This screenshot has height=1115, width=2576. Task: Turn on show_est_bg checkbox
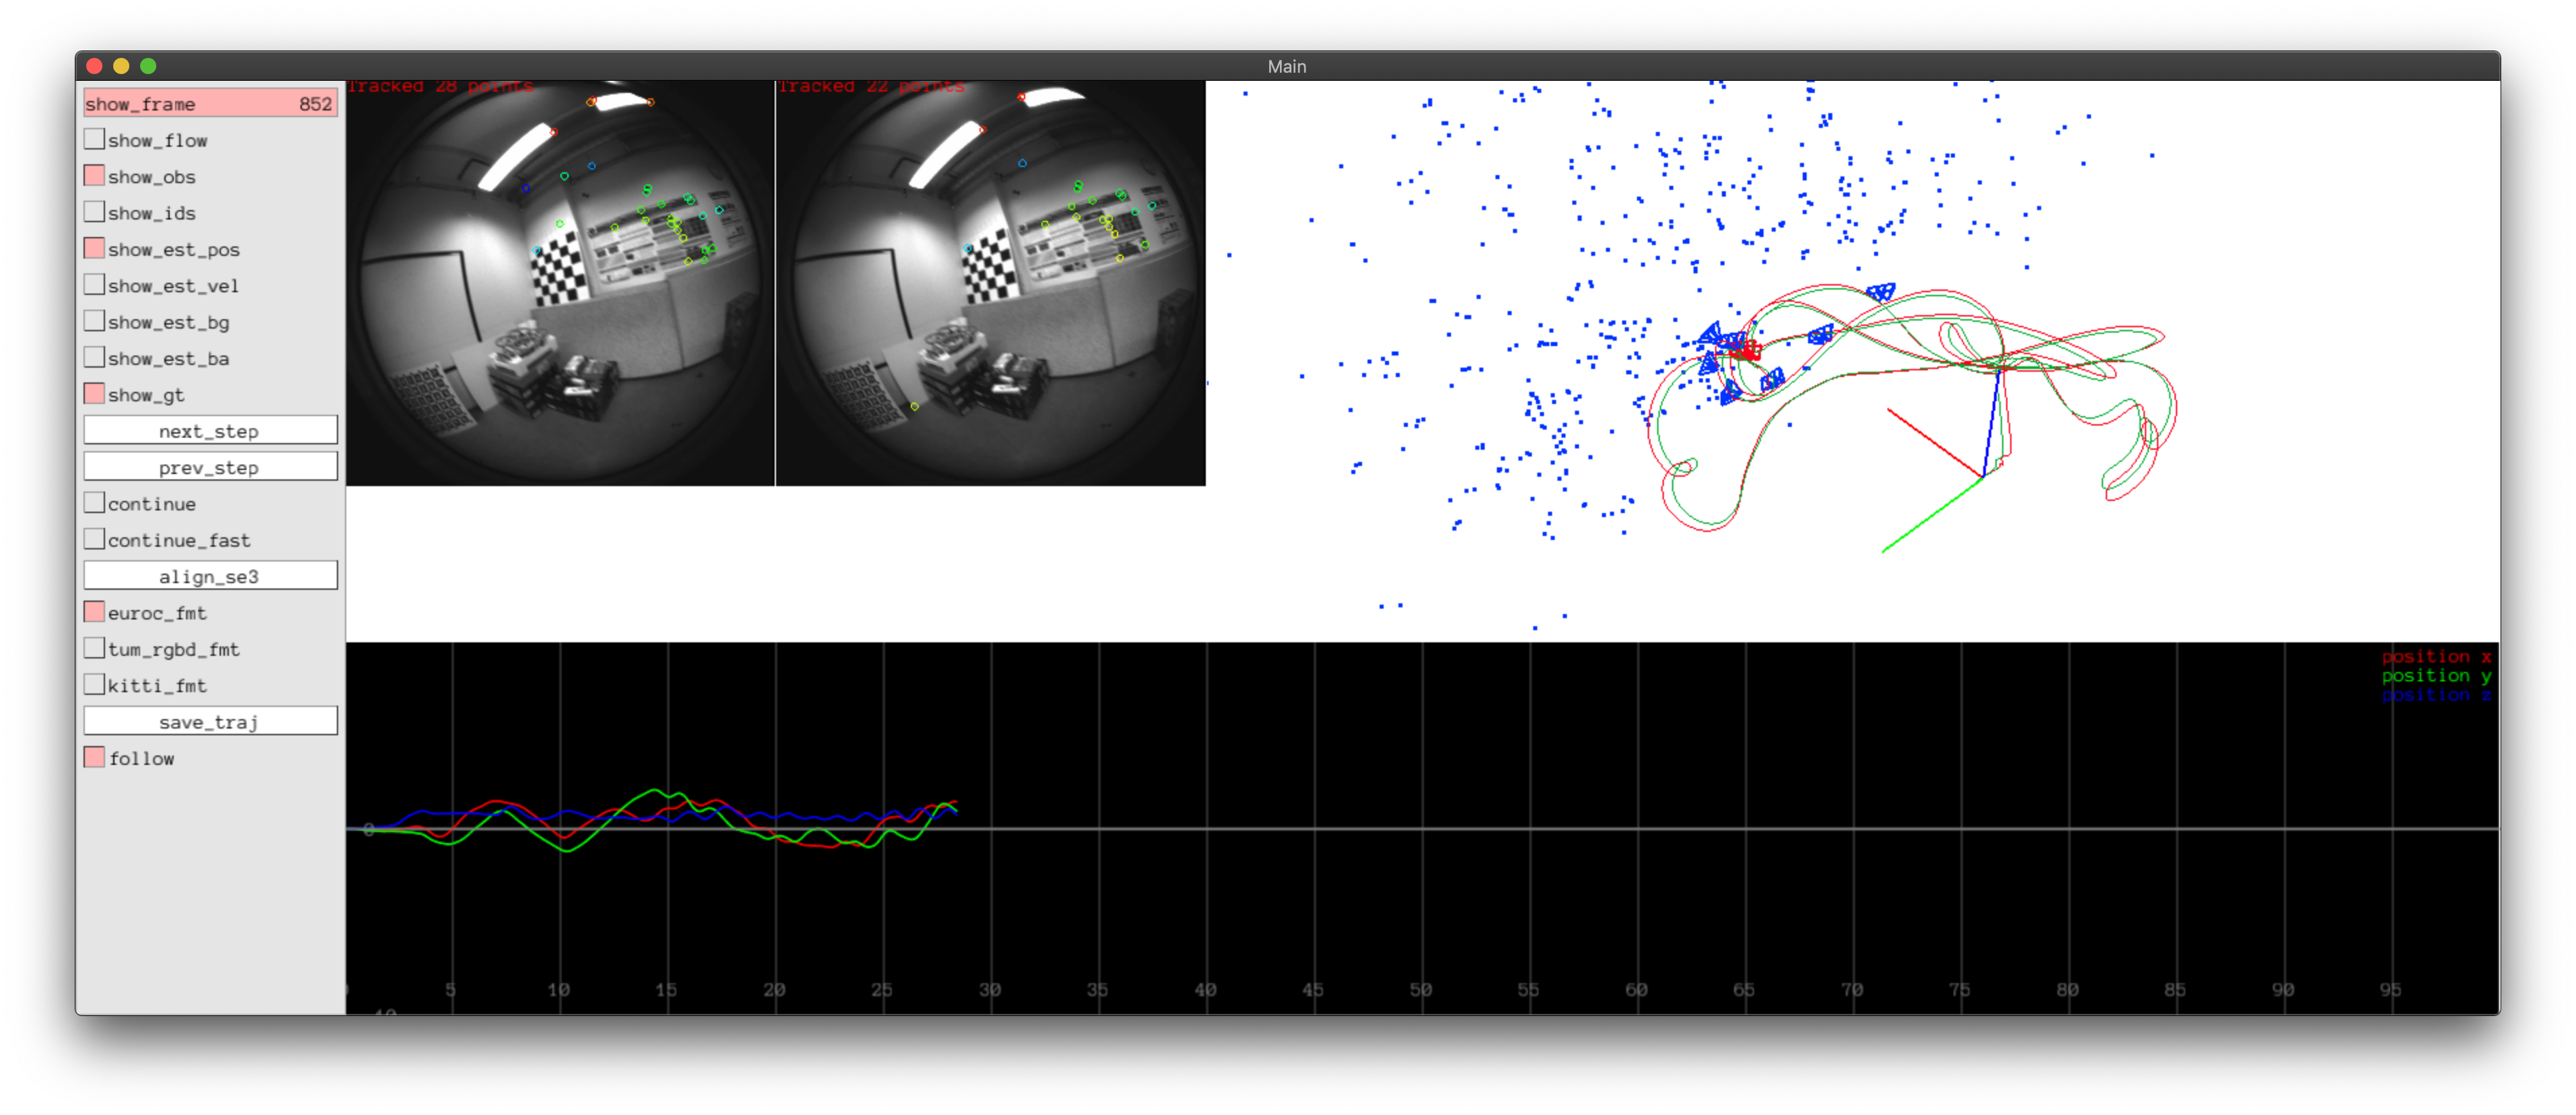(x=94, y=322)
